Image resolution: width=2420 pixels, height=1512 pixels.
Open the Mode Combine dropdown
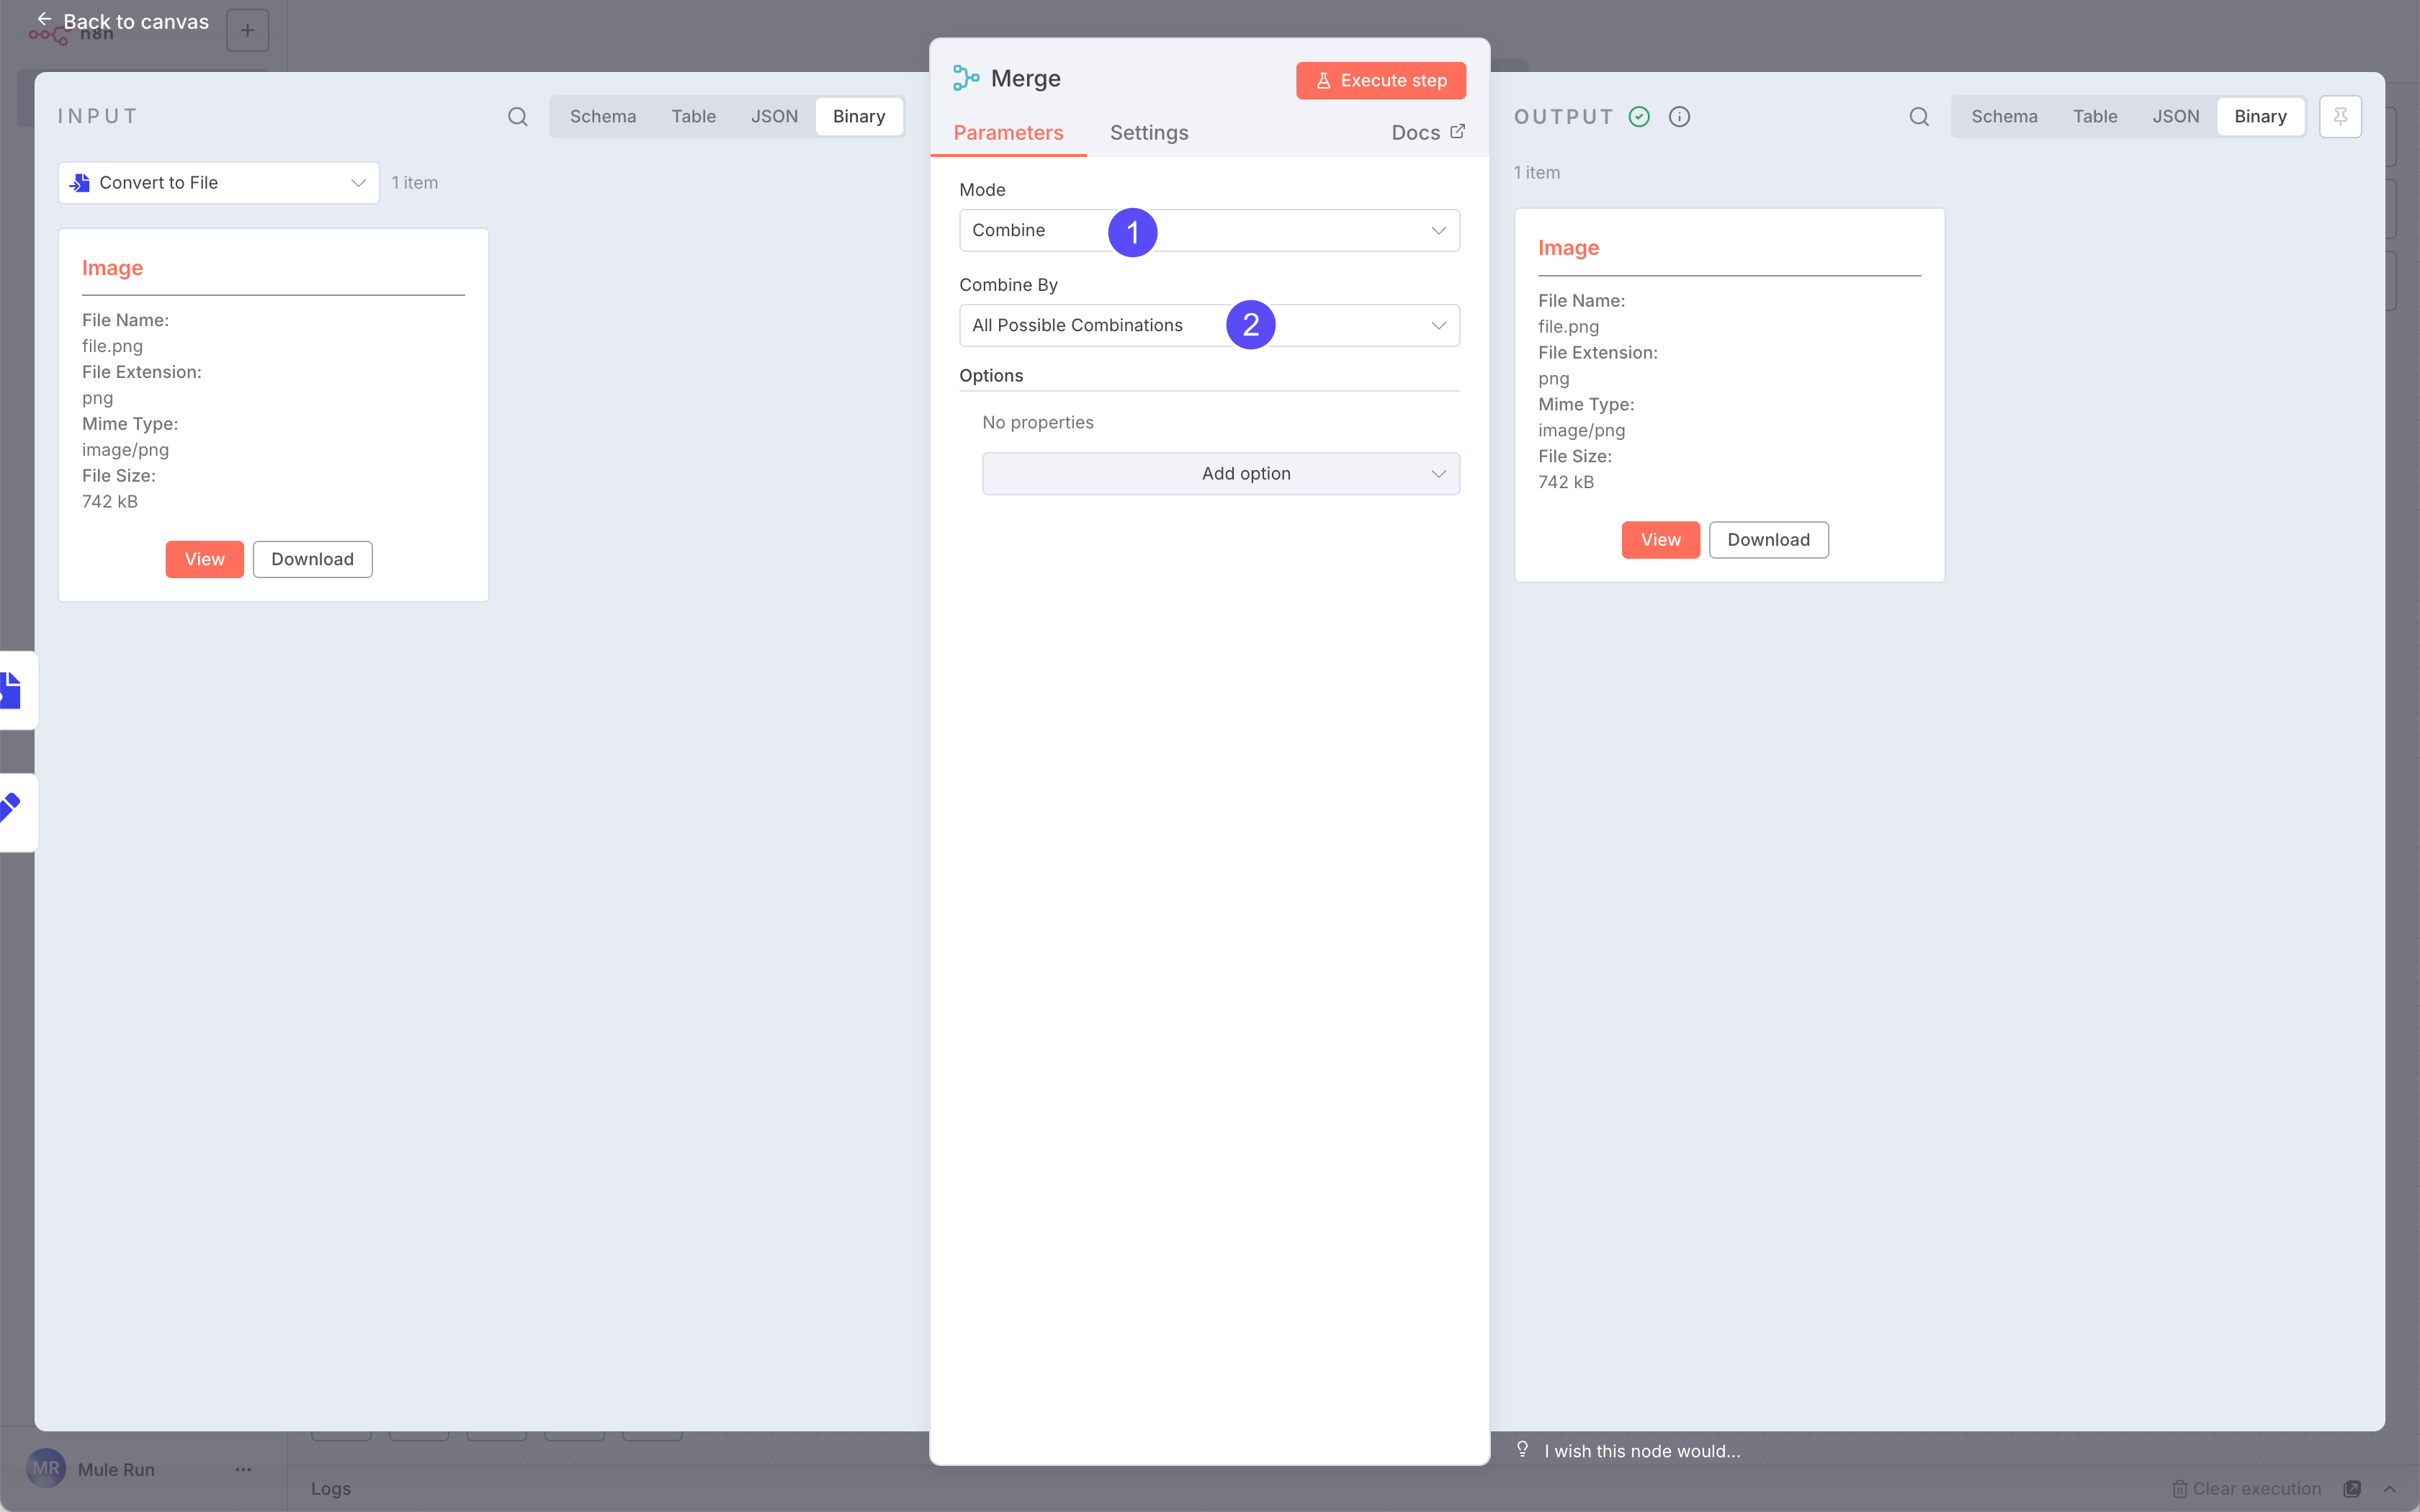[x=1208, y=230]
